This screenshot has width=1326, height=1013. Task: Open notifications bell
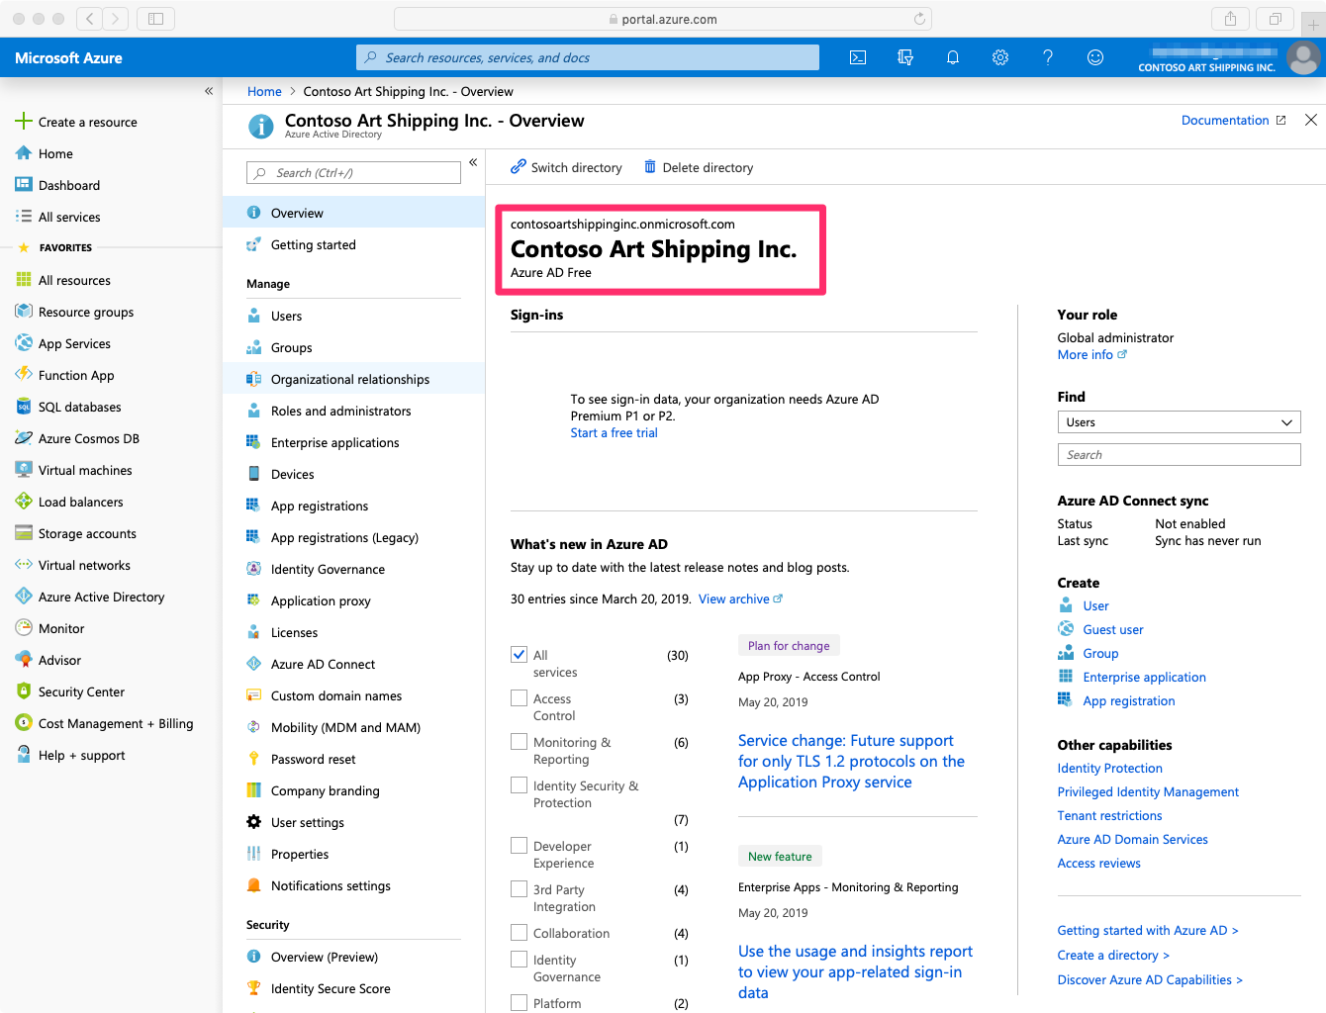pos(953,57)
